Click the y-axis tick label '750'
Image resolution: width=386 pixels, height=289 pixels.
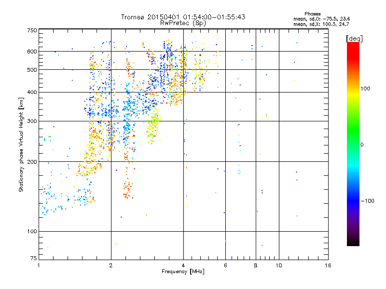[x=32, y=30]
